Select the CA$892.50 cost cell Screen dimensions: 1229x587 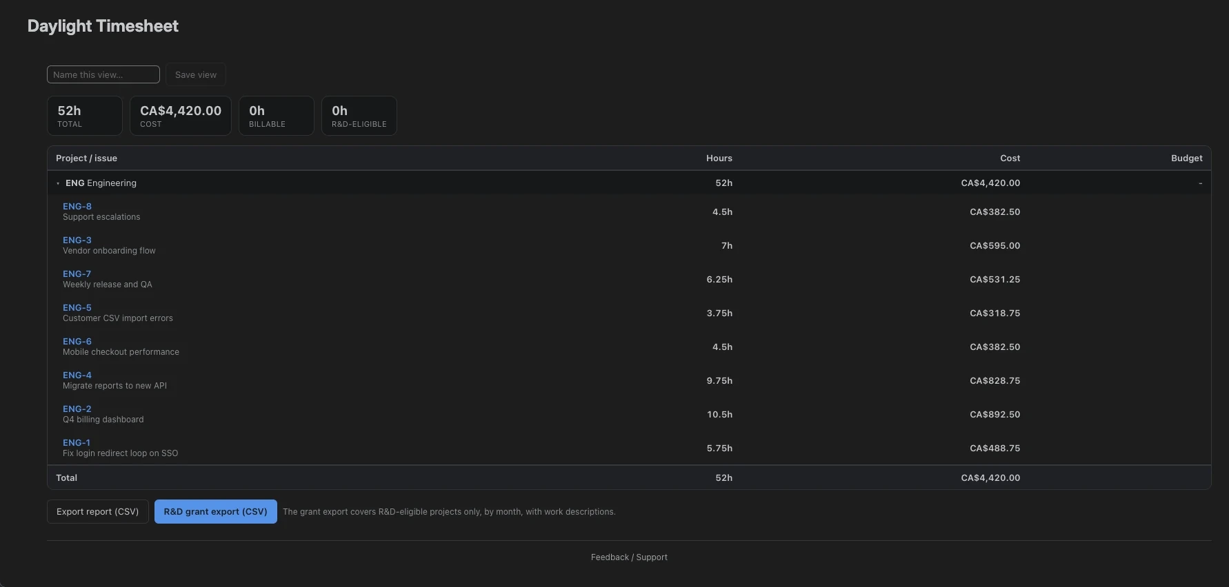(995, 414)
